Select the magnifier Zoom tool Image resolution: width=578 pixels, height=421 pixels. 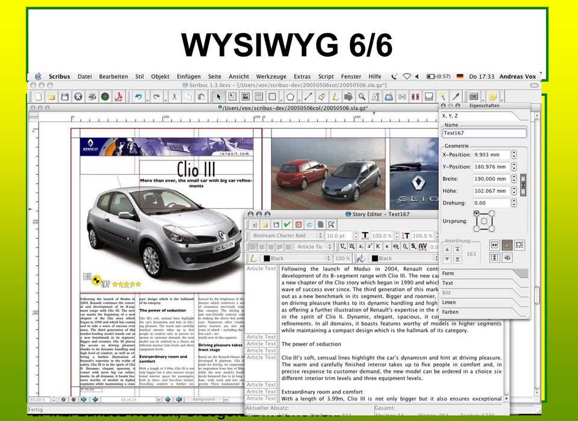pos(362,96)
